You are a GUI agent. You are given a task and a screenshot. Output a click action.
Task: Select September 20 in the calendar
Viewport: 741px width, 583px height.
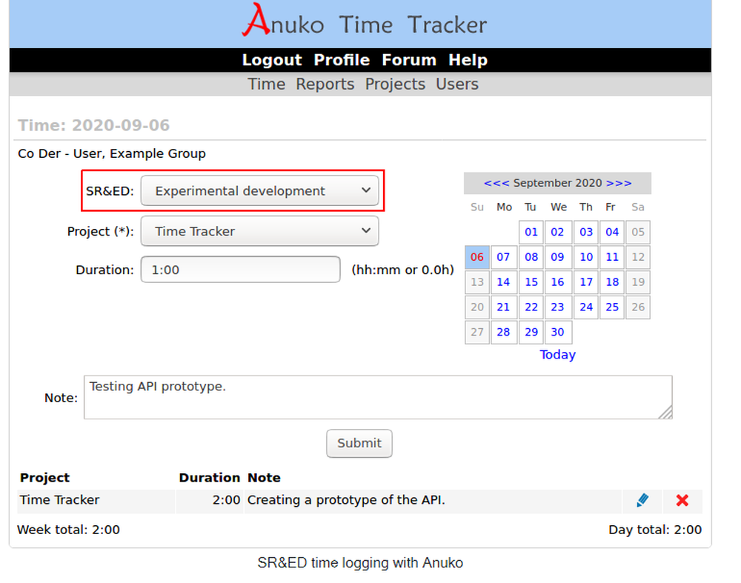(476, 307)
